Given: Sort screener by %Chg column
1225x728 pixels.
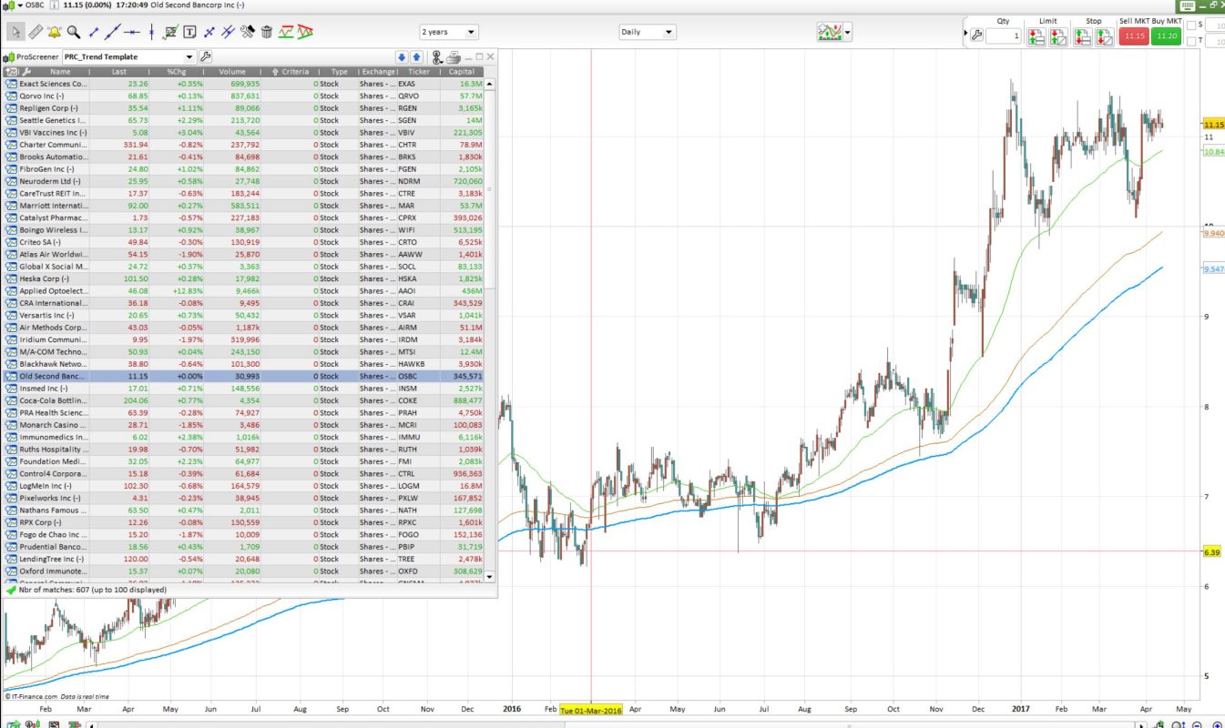Looking at the screenshot, I should coord(176,71).
